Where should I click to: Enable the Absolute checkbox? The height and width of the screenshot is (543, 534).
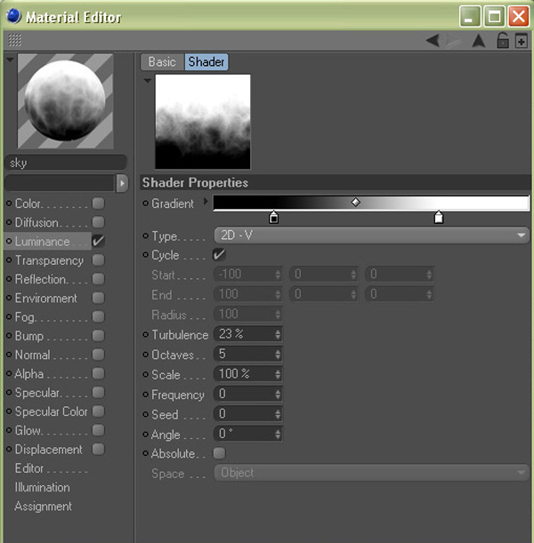click(219, 453)
